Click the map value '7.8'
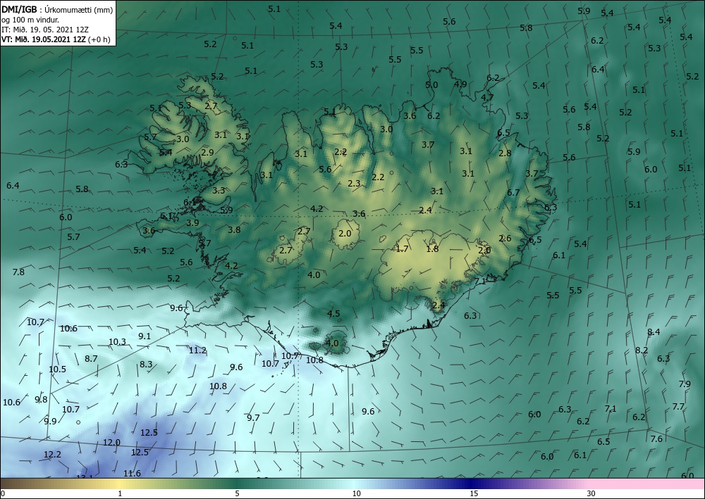 pyautogui.click(x=18, y=272)
